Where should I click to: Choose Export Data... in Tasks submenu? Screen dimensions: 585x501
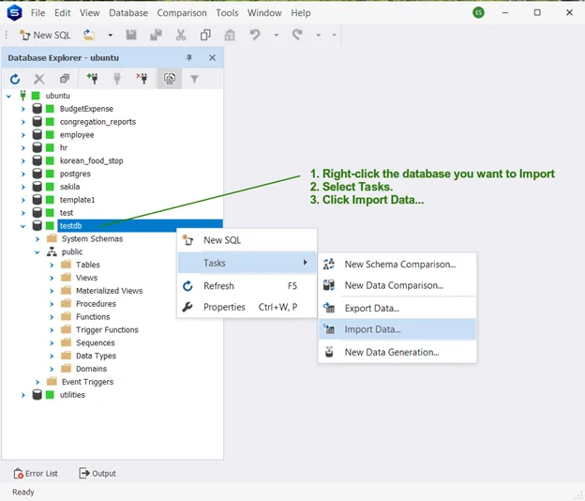click(x=371, y=308)
